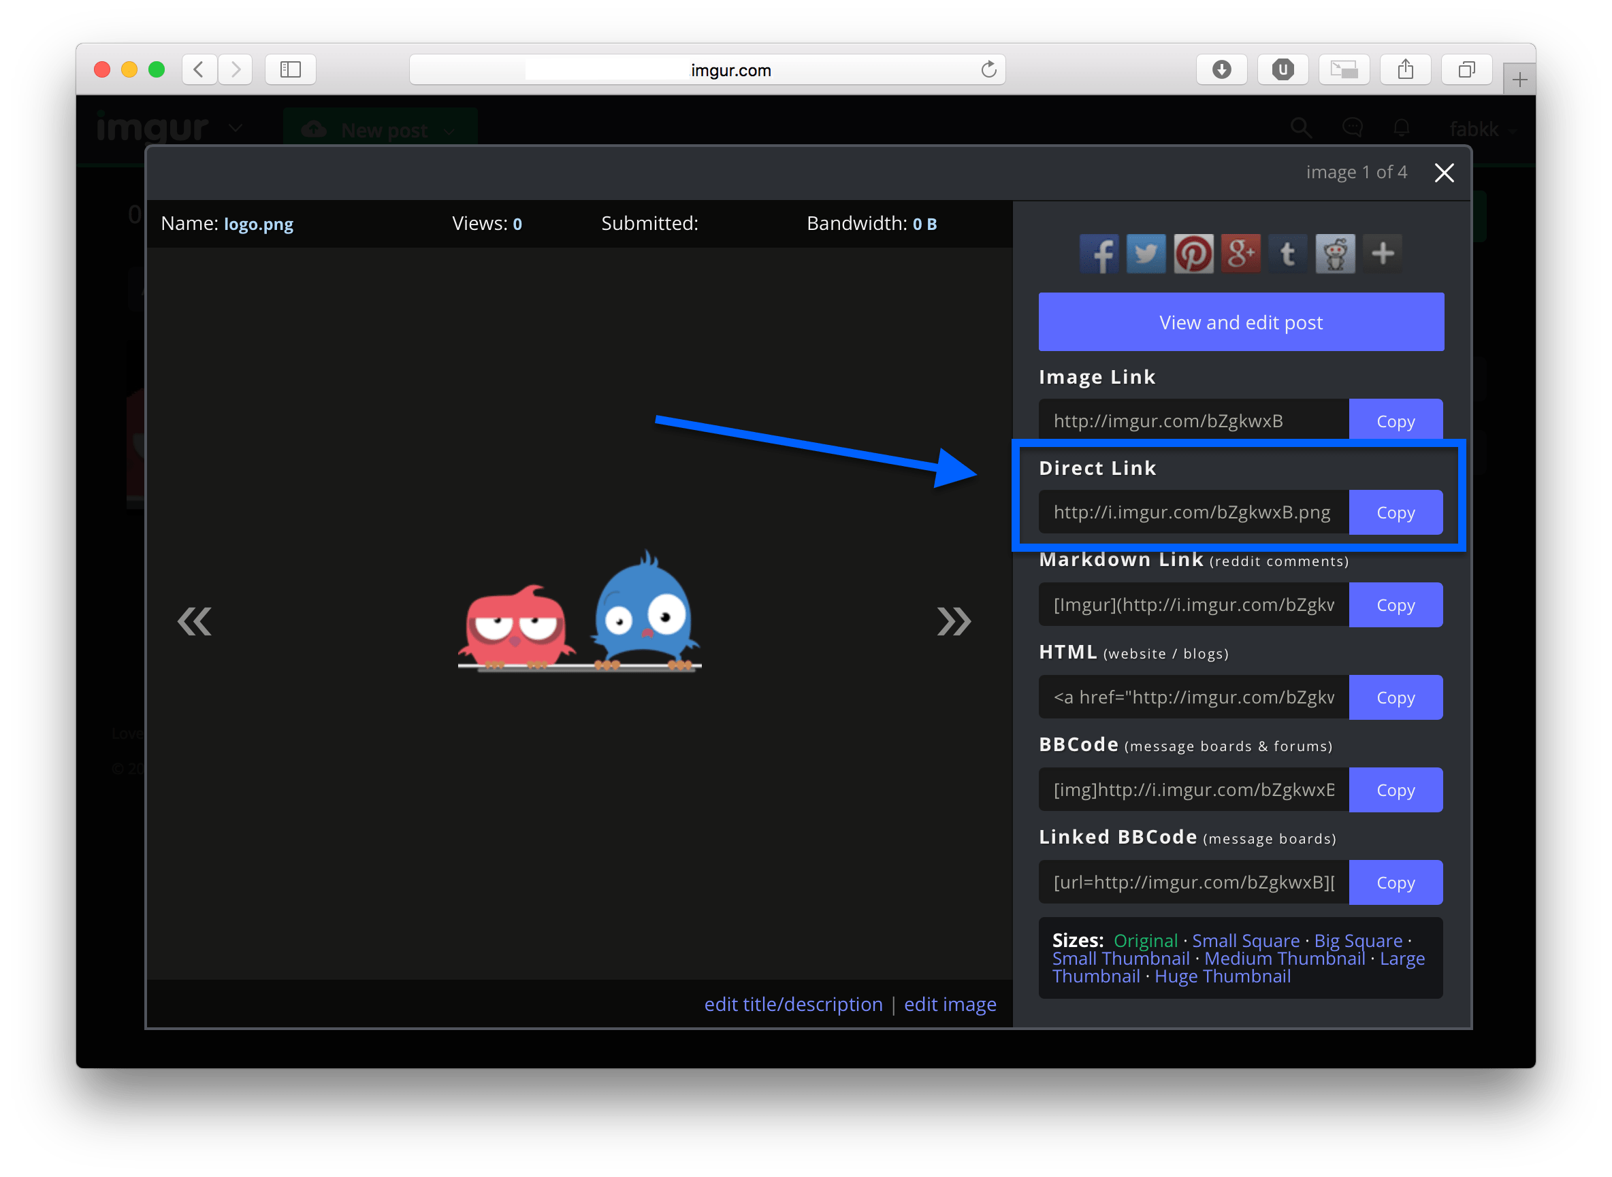The image size is (1612, 1177).
Task: Click the two birds image preview
Action: 579,612
